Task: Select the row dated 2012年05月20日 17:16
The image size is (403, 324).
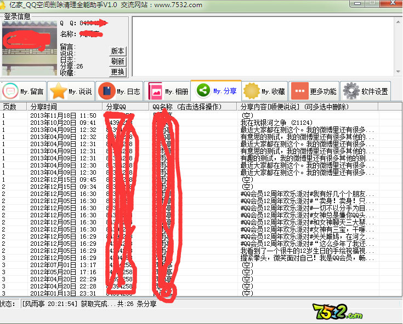Action: (201, 272)
